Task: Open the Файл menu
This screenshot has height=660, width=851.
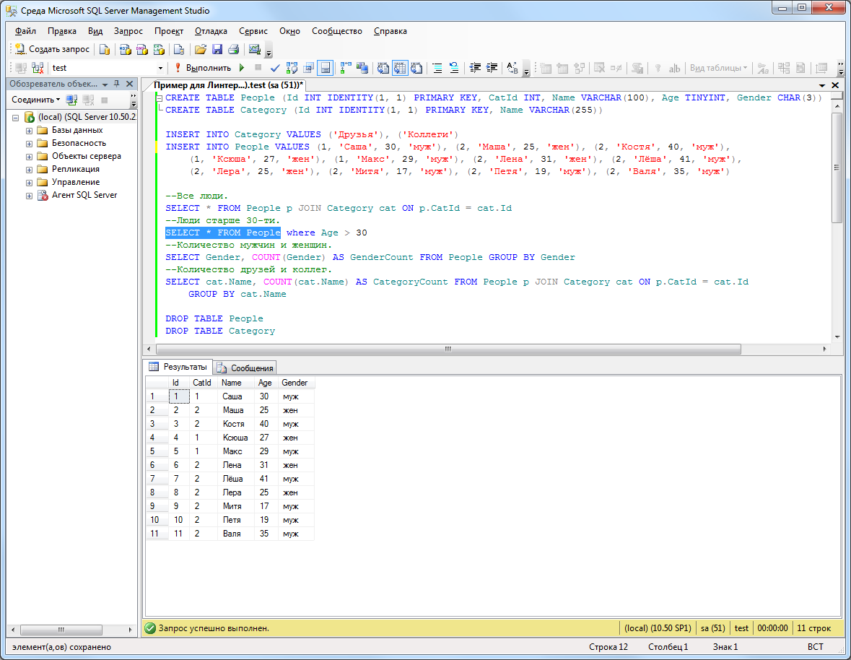Action: click(x=25, y=31)
